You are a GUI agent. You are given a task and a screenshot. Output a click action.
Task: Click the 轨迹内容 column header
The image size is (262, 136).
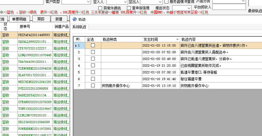(221, 39)
